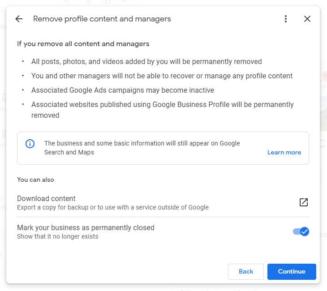Open Download content external link icon
The width and height of the screenshot is (327, 291).
click(304, 202)
